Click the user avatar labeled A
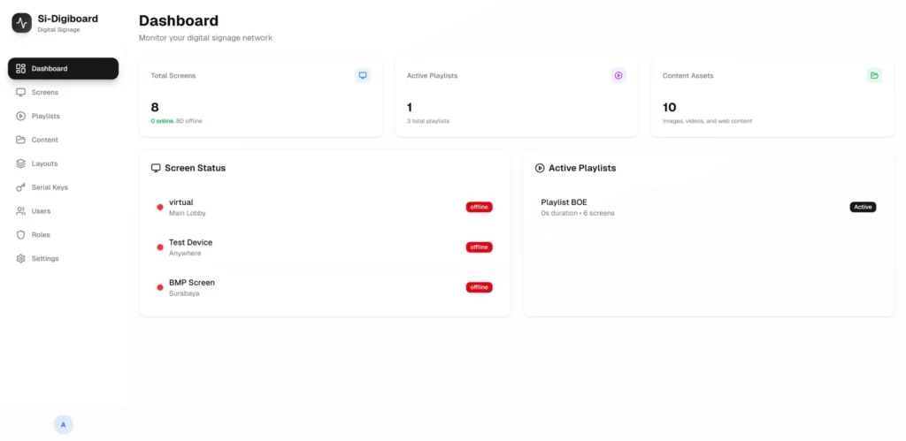The width and height of the screenshot is (906, 441). tap(63, 425)
